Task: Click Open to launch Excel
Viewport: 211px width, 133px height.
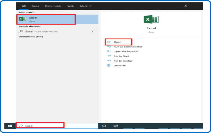Action: pyautogui.click(x=117, y=42)
